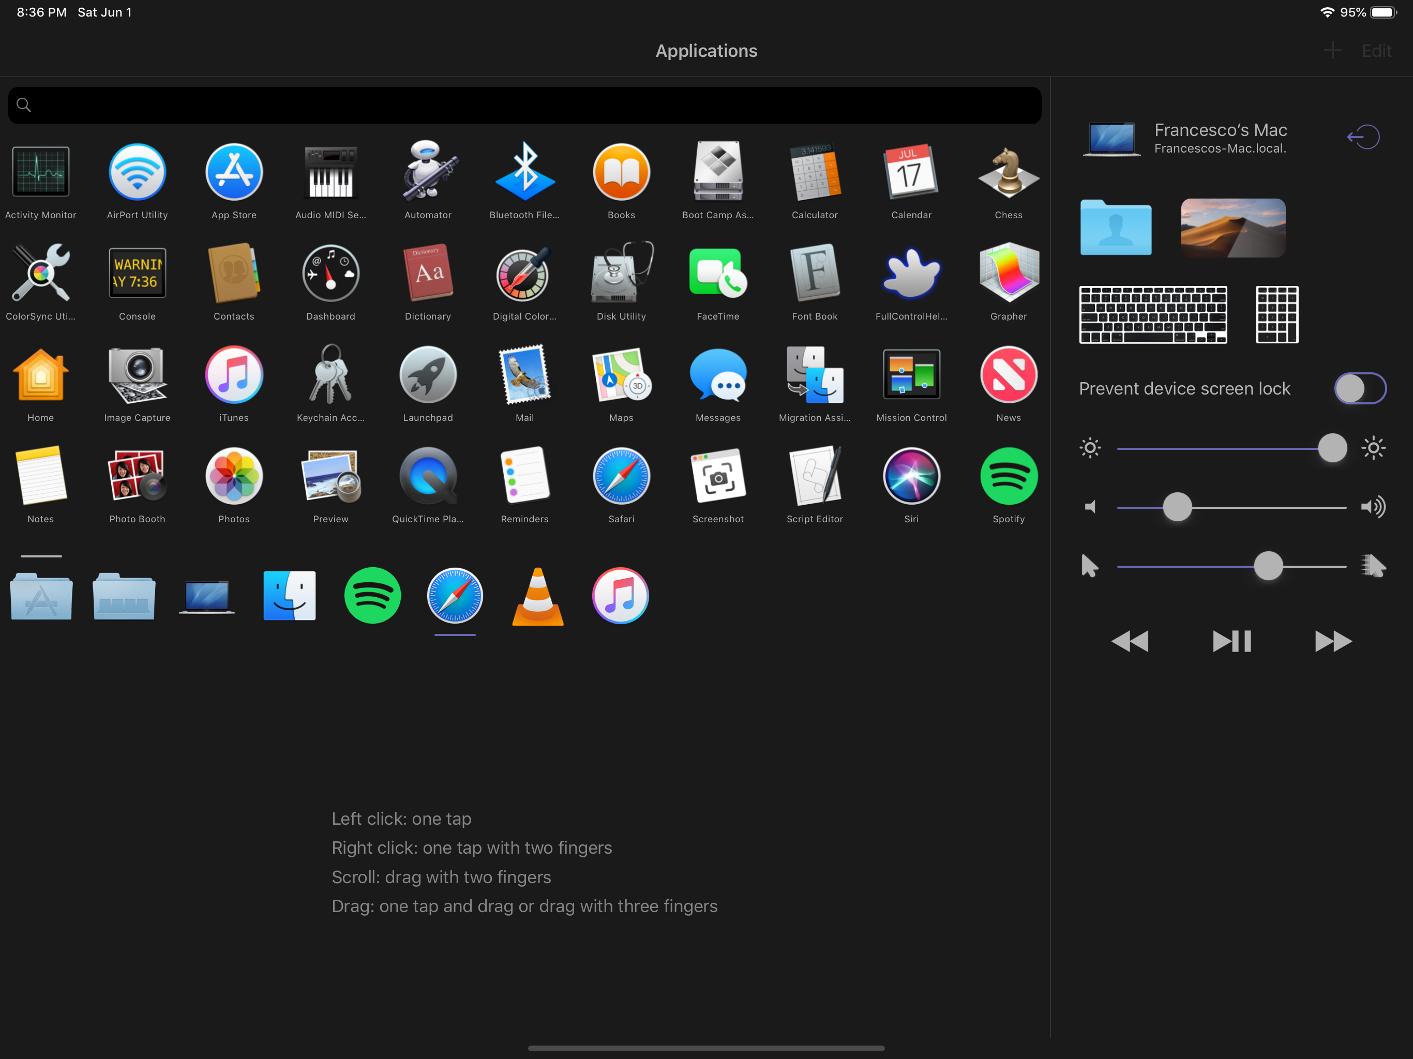This screenshot has height=1059, width=1413.
Task: Open the Home app
Action: pos(41,375)
